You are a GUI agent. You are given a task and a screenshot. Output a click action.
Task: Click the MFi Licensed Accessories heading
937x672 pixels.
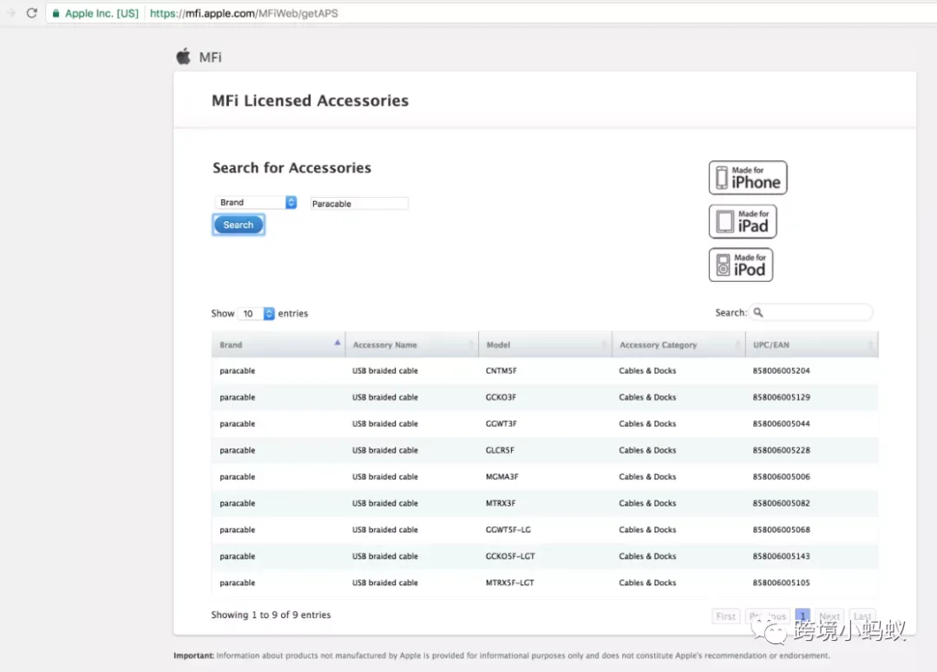click(x=310, y=101)
